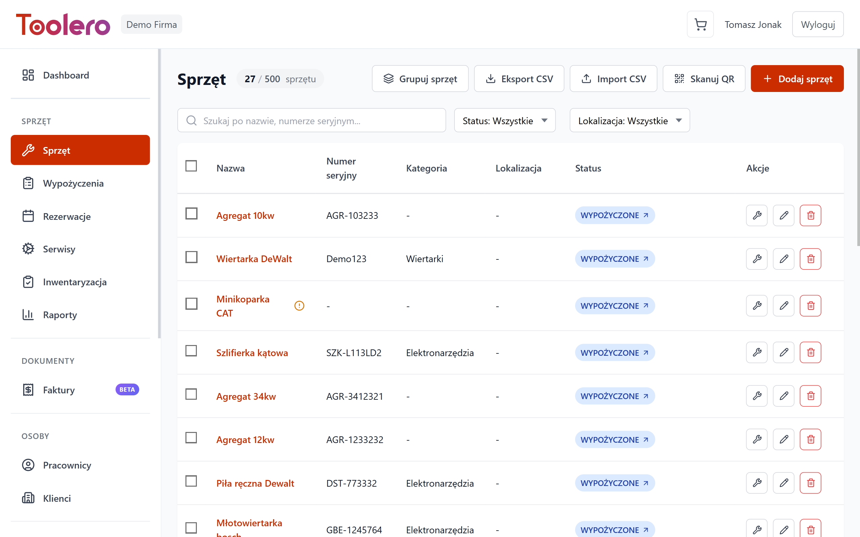
Task: Open the Status: Wszystkie filter dropdown
Action: 504,120
